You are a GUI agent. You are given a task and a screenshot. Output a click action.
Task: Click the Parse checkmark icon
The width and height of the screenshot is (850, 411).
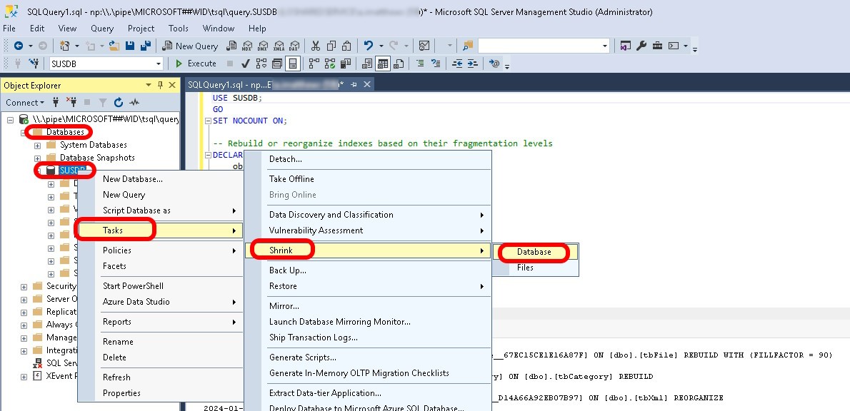coord(246,64)
